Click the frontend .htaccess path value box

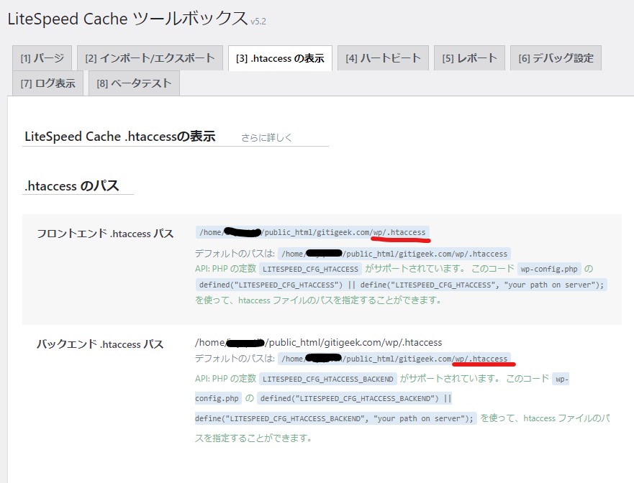[x=312, y=232]
